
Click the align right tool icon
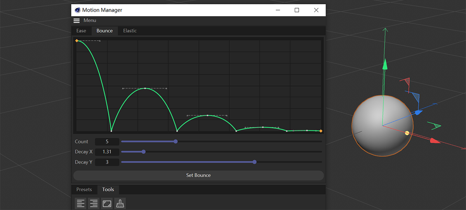coord(94,203)
